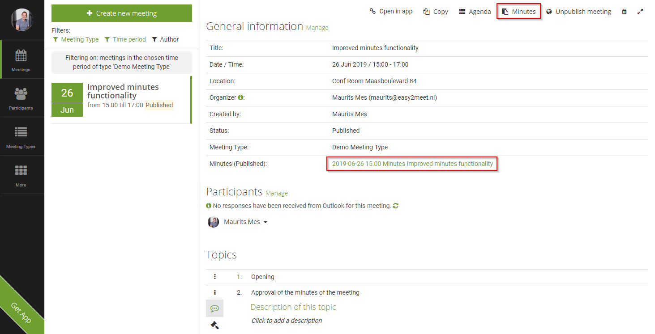
Task: Open the Minutes from the toolbar
Action: pyautogui.click(x=519, y=12)
